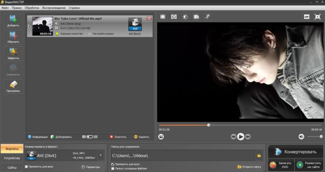Open the Справка menu

pos(74,8)
